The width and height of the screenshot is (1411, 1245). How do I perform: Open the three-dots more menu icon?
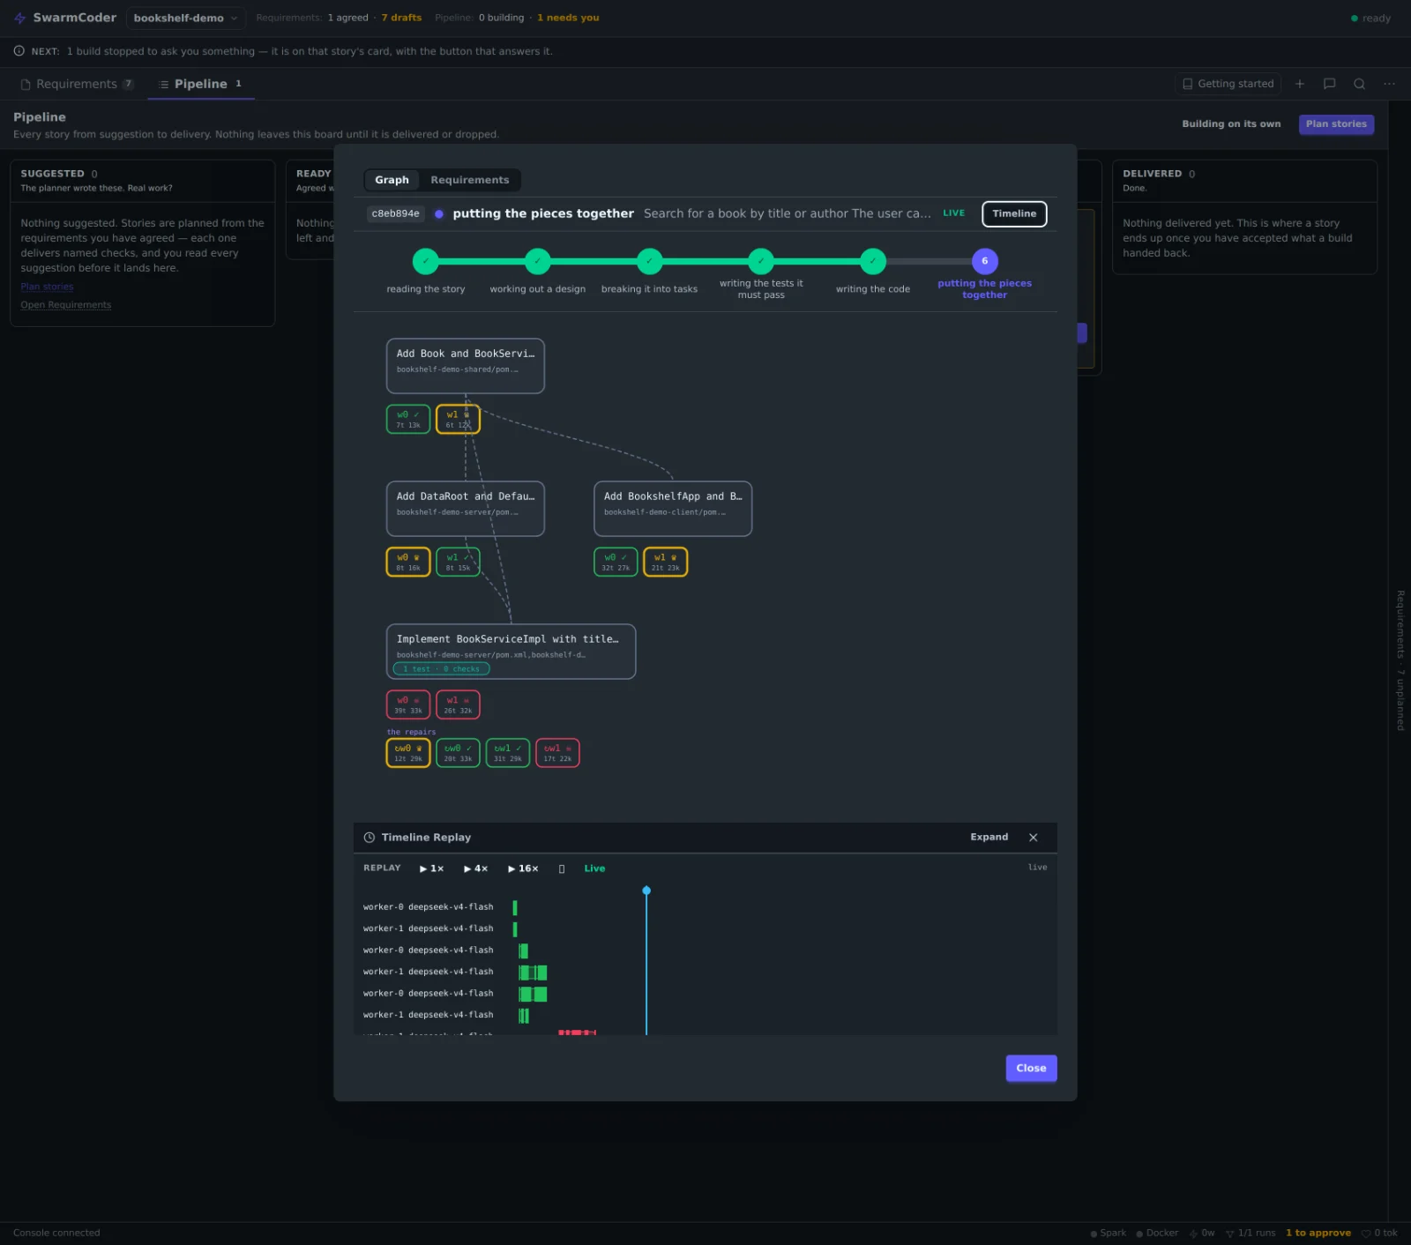[1389, 84]
